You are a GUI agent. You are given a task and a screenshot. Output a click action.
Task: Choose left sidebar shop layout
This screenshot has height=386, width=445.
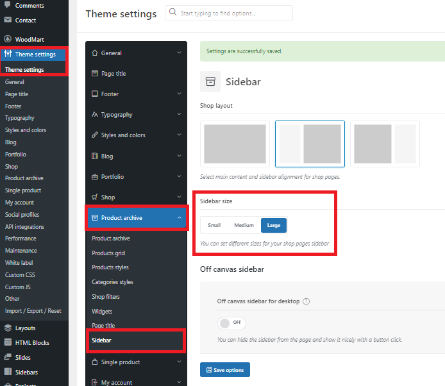310,144
